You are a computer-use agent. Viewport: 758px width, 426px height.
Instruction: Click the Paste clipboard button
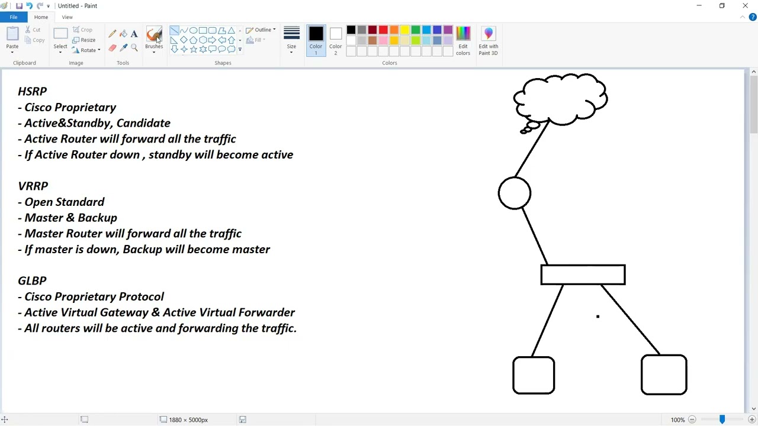[12, 35]
